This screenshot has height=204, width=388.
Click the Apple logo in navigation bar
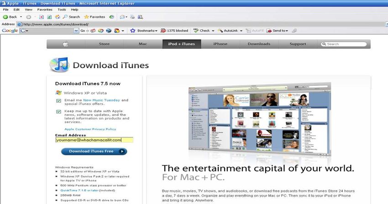click(66, 44)
